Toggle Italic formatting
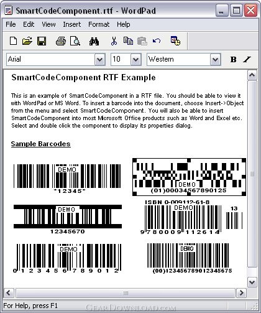261x313 pixels. click(x=247, y=60)
